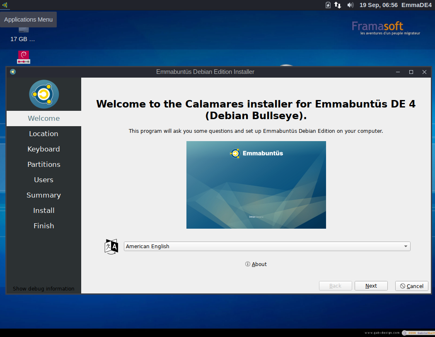Open the Debian installer desktop icon
Viewport: 435px width, 337px height.
point(24,57)
